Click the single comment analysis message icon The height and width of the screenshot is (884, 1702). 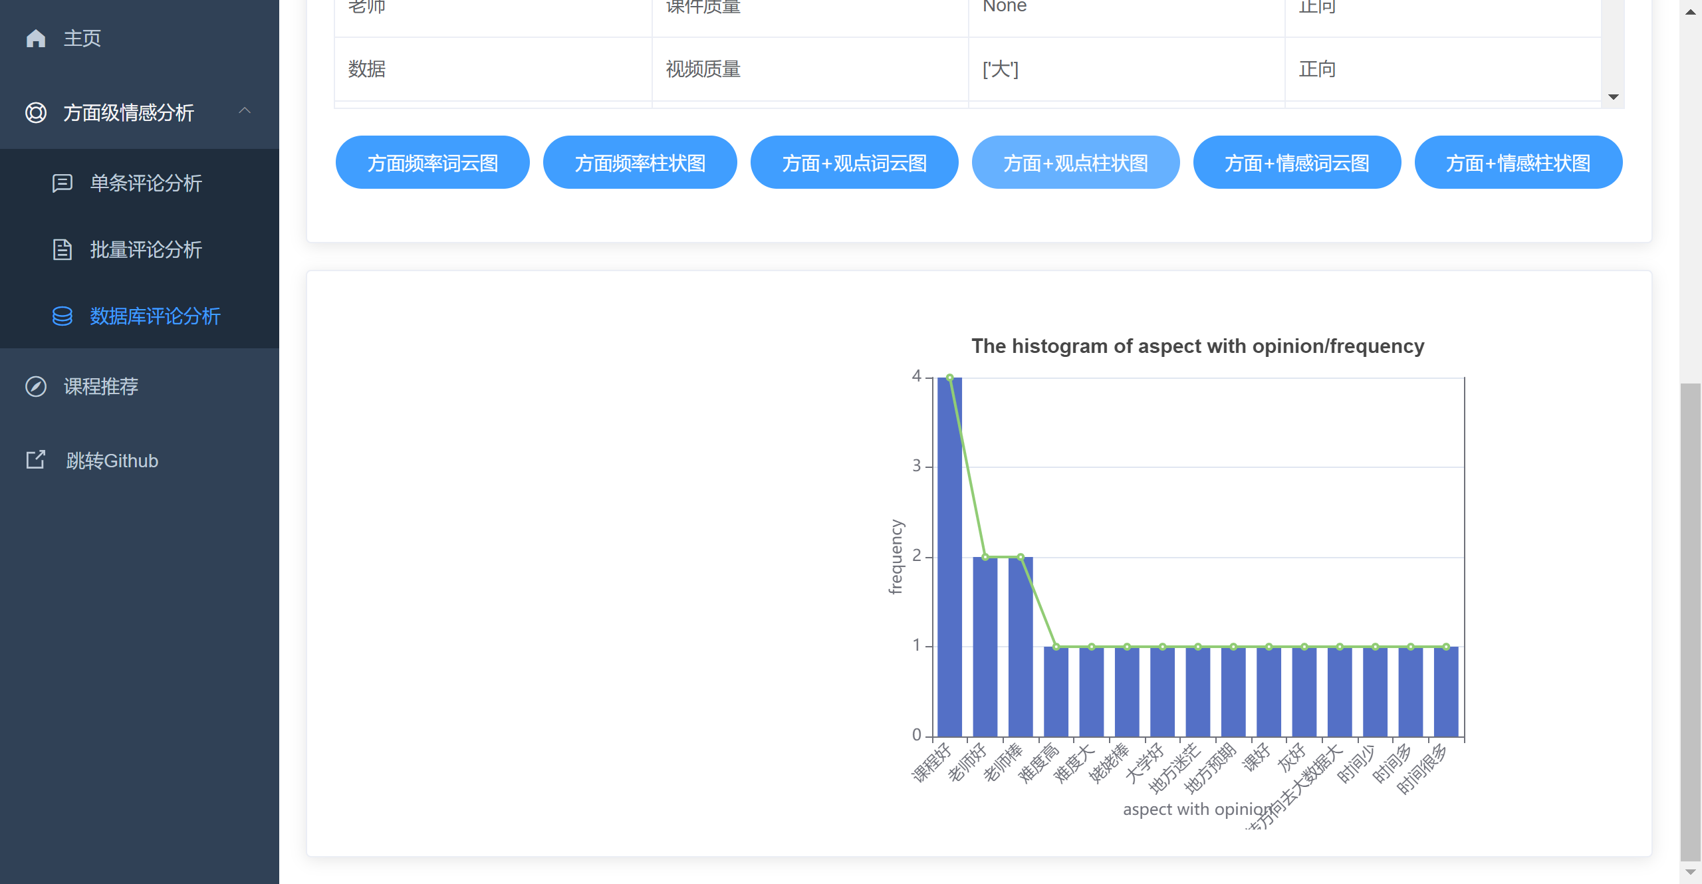tap(62, 183)
